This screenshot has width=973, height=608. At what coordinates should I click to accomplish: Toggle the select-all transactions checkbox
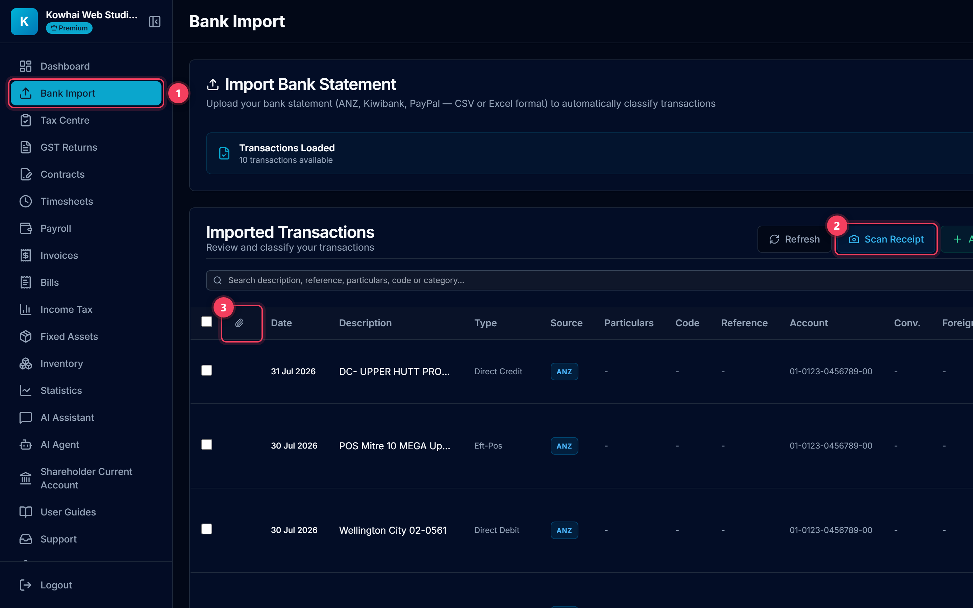(x=207, y=322)
